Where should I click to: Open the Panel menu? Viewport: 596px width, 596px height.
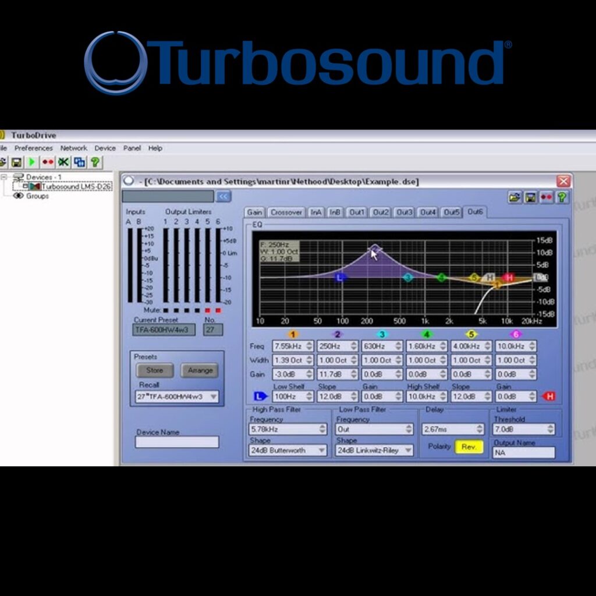(132, 148)
